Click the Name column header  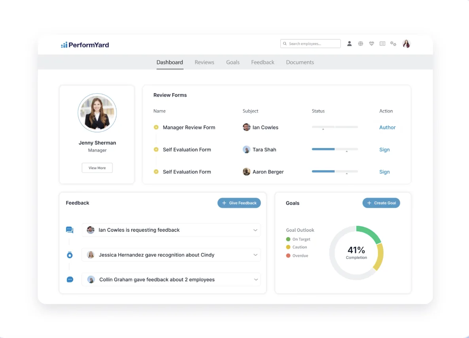click(x=159, y=111)
